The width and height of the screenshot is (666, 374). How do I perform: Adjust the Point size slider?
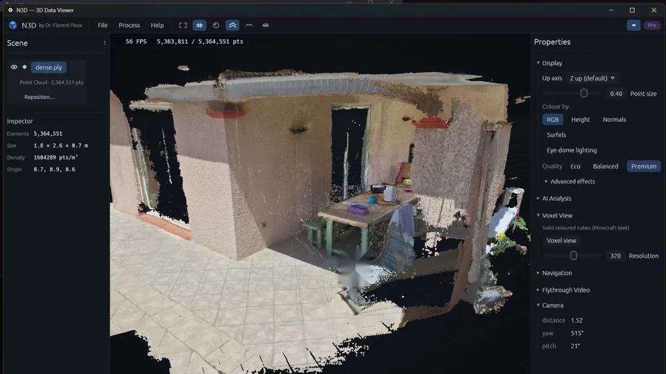coord(572,93)
